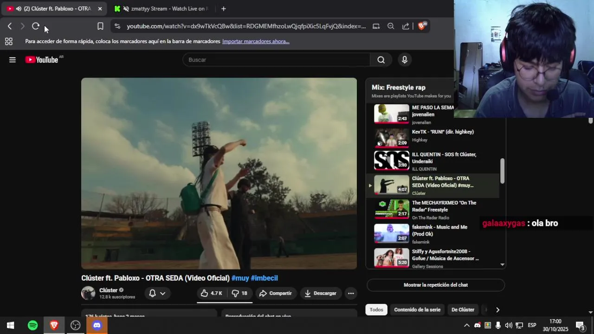
Task: Open more actions three-dot menu
Action: (x=351, y=293)
